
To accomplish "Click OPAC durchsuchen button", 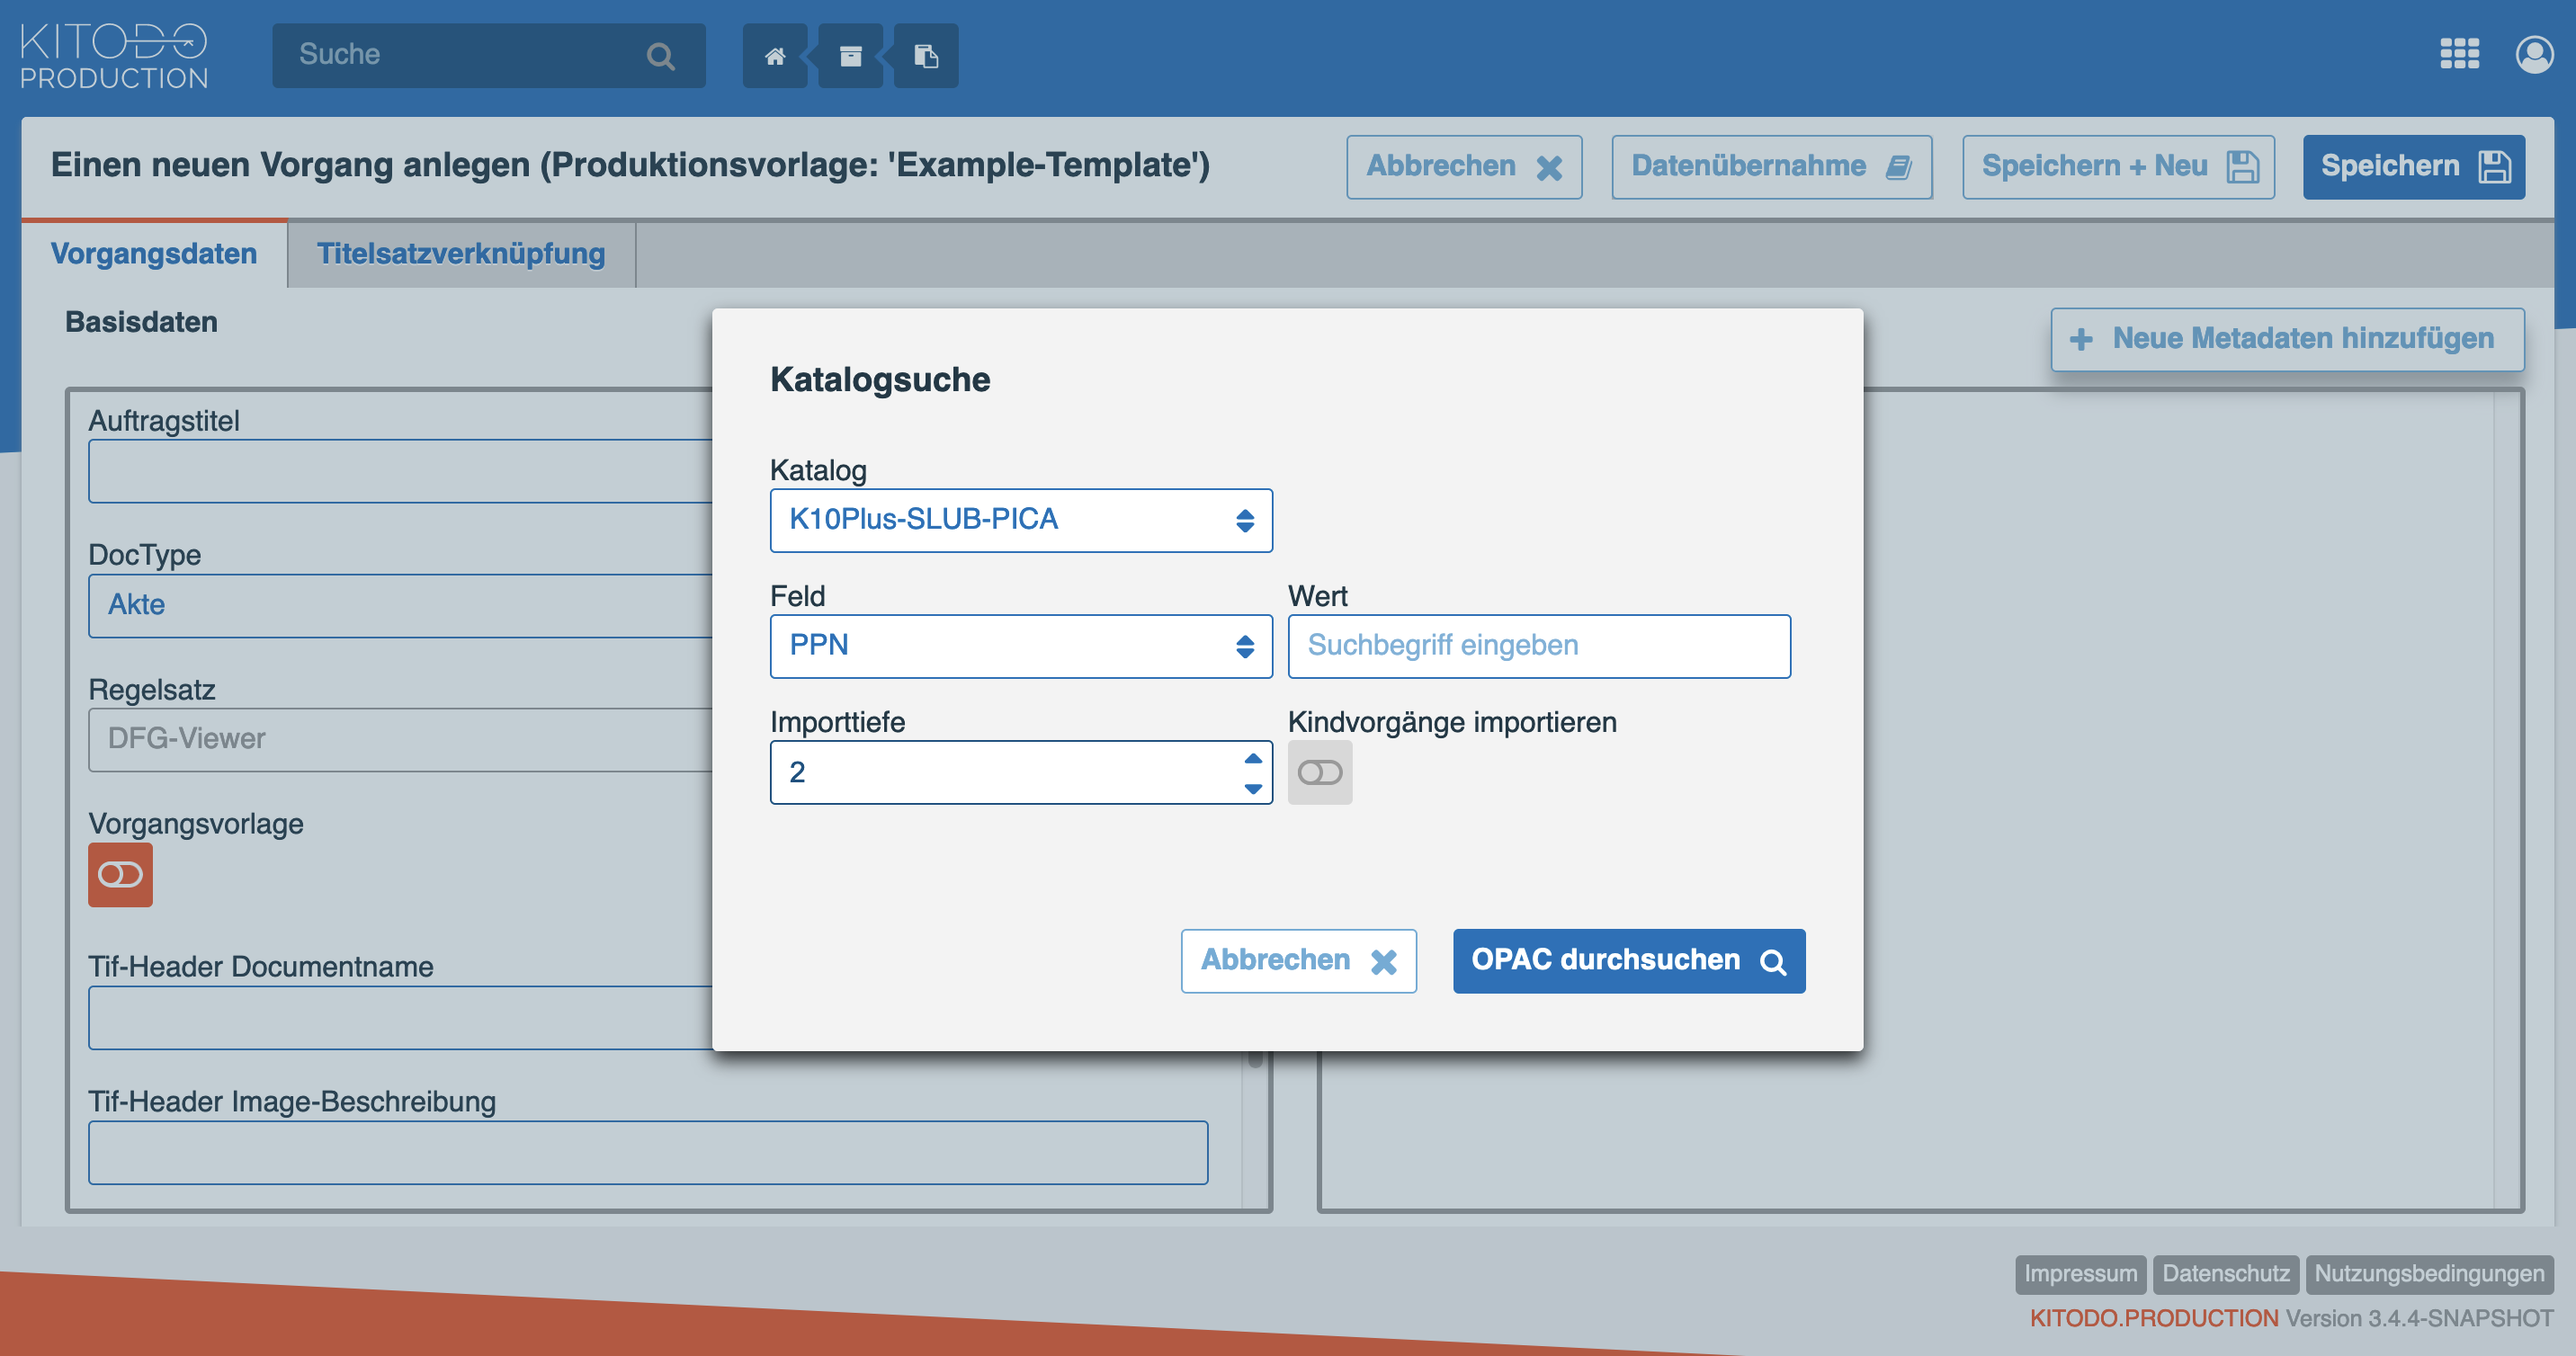I will (1628, 961).
